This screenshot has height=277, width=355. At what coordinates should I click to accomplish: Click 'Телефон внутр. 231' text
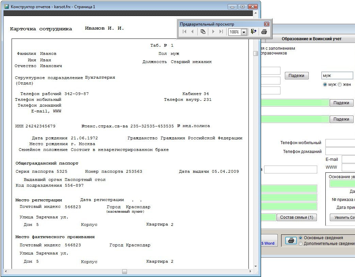[x=188, y=99]
